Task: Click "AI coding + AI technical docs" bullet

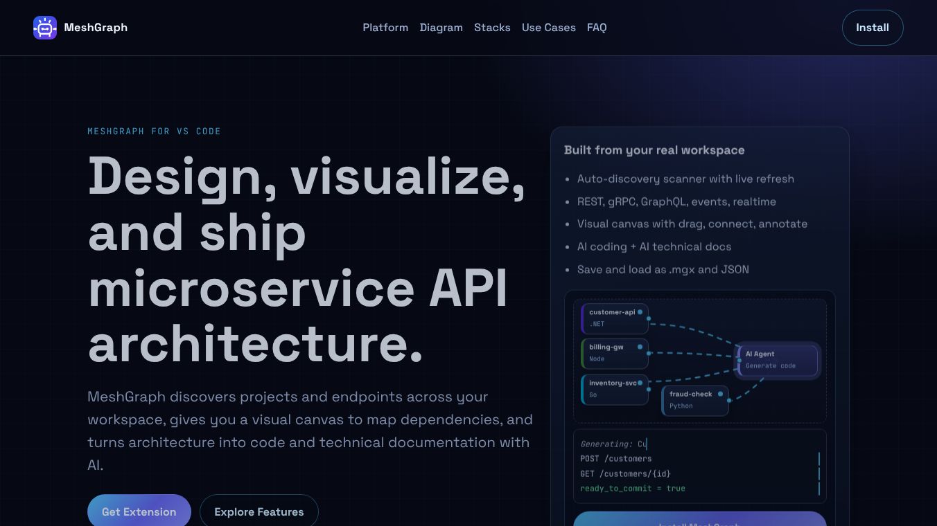Action: (654, 246)
